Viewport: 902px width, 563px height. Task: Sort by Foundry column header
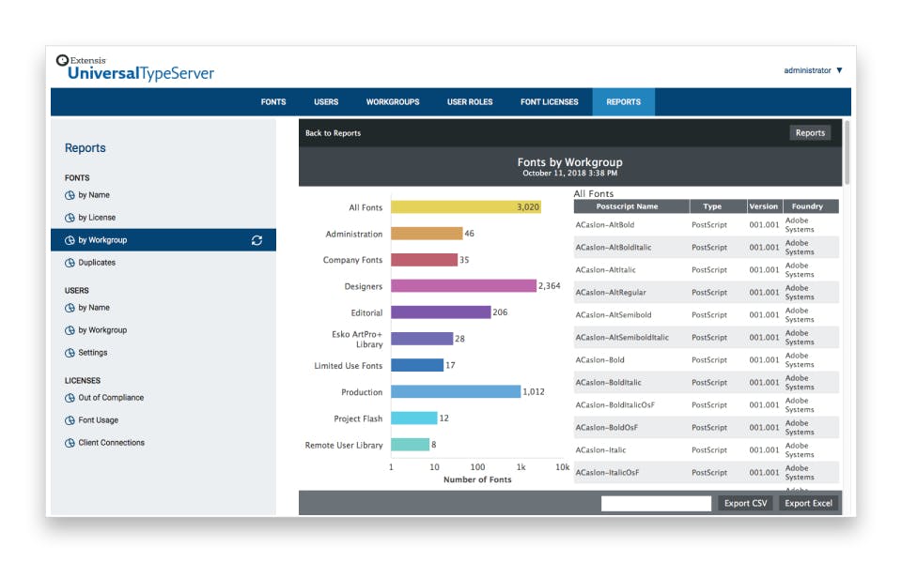pos(811,206)
